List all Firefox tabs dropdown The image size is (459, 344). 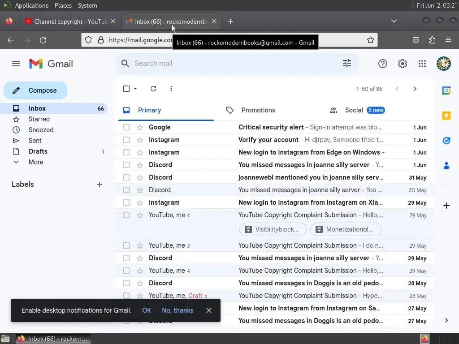pyautogui.click(x=394, y=21)
